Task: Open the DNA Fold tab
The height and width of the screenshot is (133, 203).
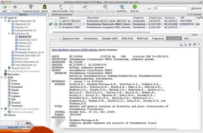Action: coord(127,39)
